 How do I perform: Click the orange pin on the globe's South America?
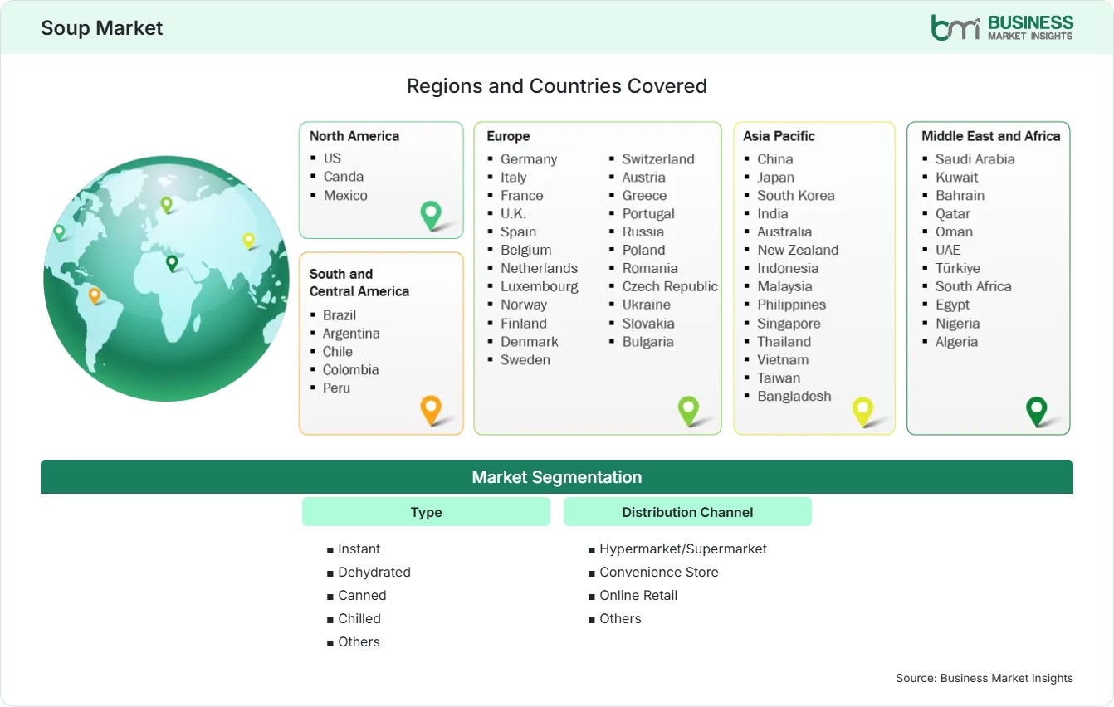(x=95, y=295)
